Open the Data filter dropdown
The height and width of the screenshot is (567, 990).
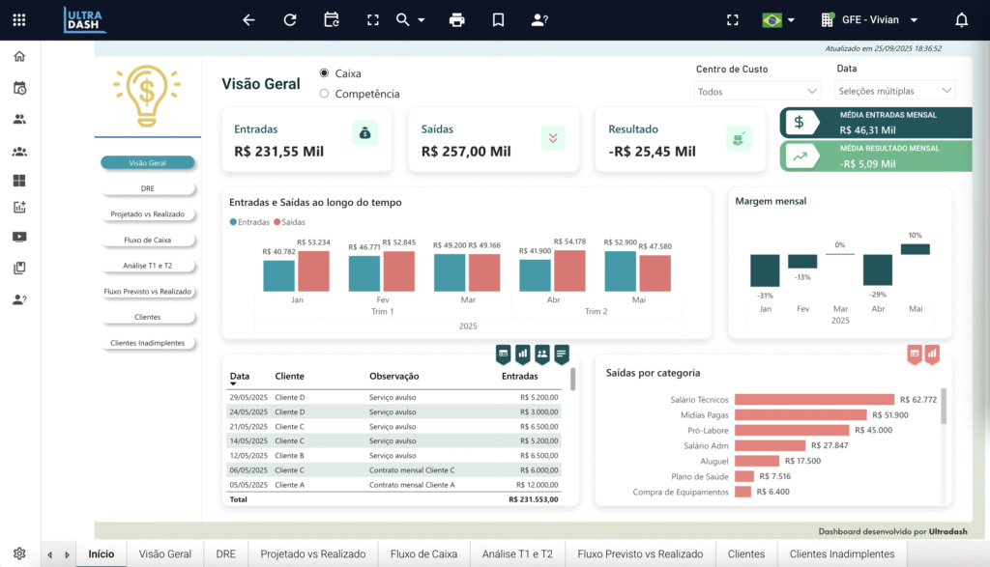click(x=894, y=92)
